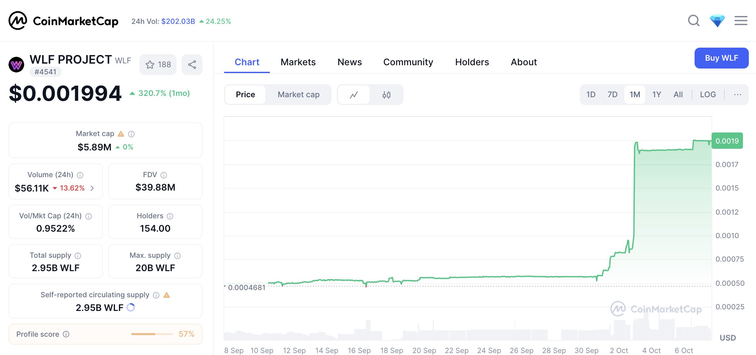Open the Holders tab
This screenshot has width=756, height=355.
coord(472,62)
